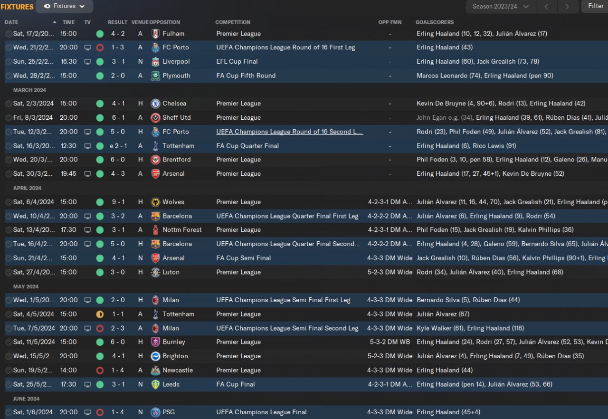Open the FA Cup Semi Final competition link

pos(244,258)
